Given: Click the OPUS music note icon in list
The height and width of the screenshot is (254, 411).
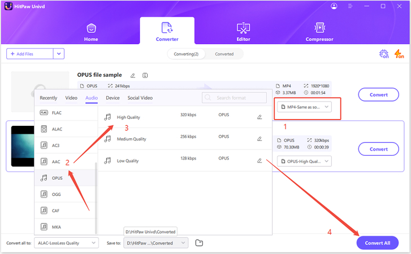Looking at the screenshot, I should [x=44, y=178].
